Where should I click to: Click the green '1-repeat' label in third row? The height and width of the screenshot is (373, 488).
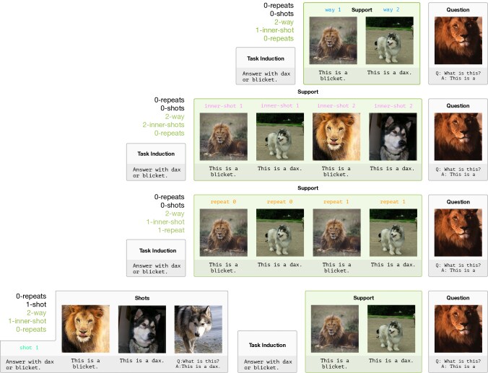pos(171,230)
